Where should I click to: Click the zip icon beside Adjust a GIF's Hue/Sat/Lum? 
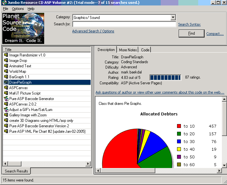tap(6, 109)
